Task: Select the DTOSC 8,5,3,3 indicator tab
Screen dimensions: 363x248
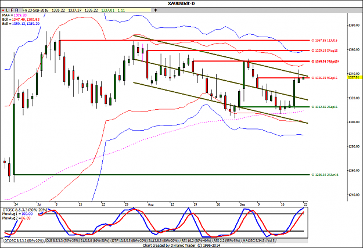Action: pos(24,241)
